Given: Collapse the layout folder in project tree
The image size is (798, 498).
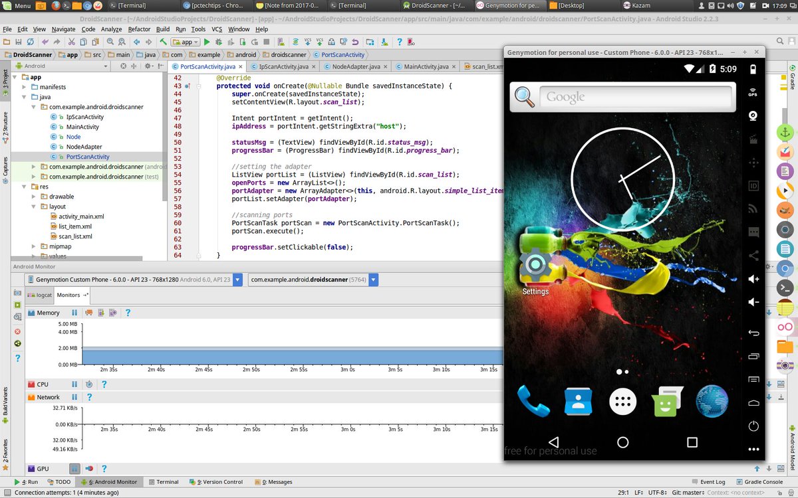Looking at the screenshot, I should (x=34, y=207).
